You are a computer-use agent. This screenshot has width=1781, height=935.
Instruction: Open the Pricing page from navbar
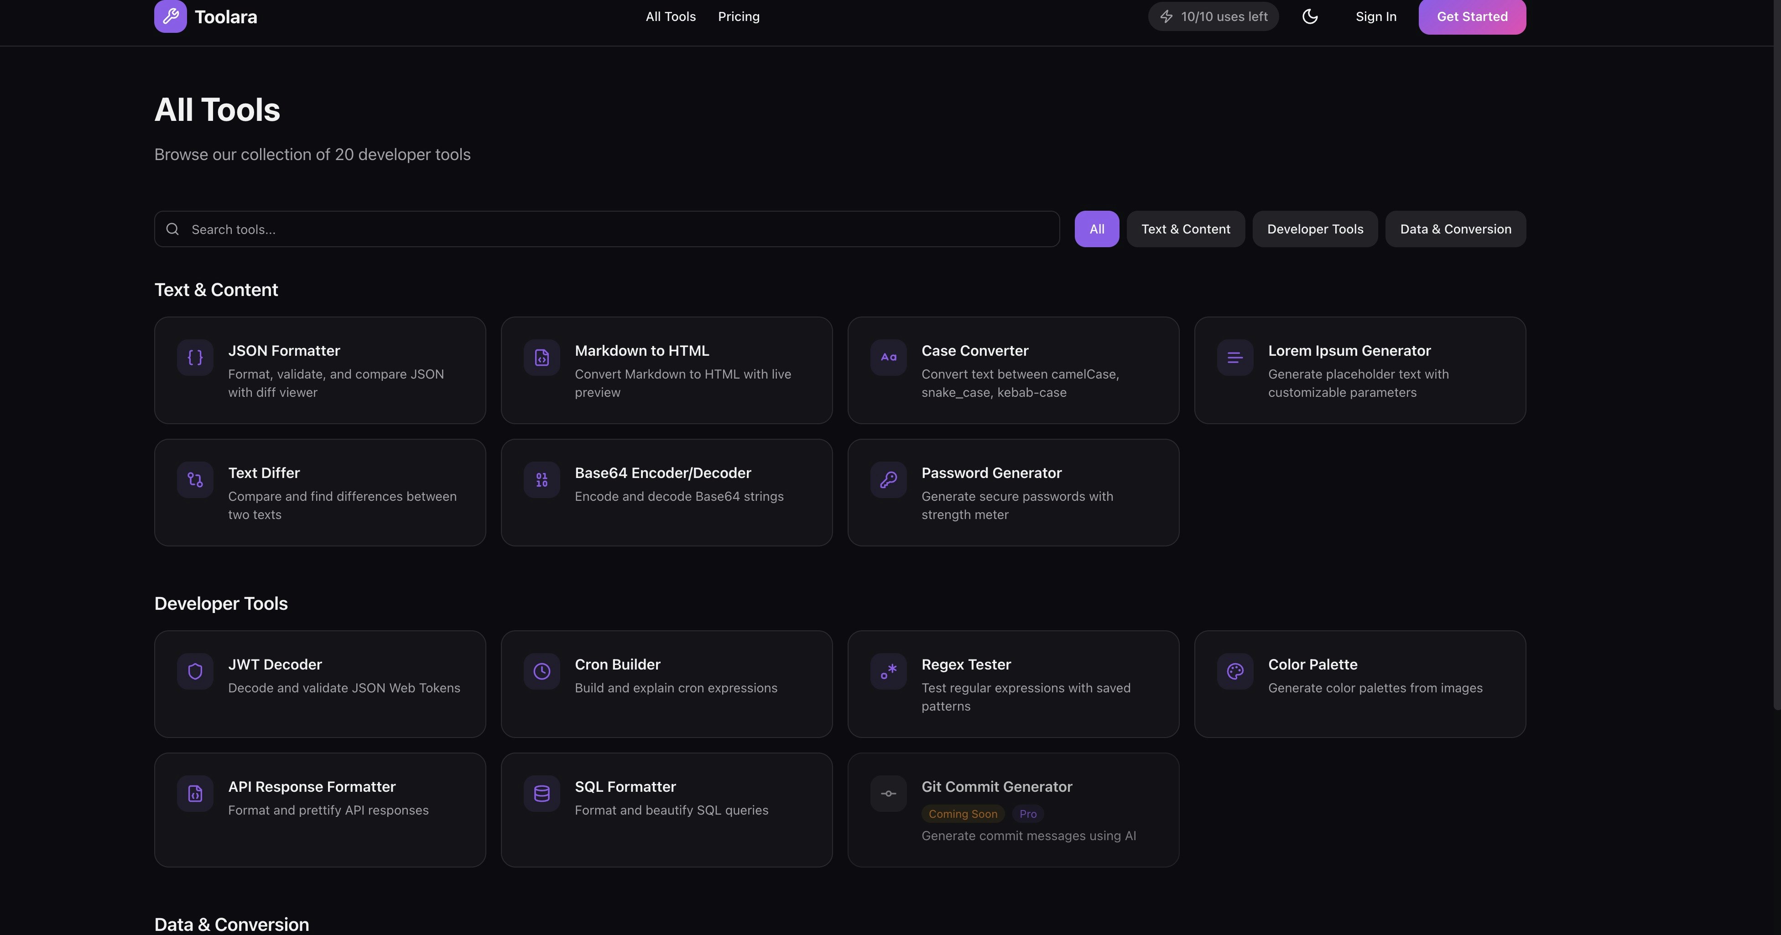pyautogui.click(x=739, y=16)
